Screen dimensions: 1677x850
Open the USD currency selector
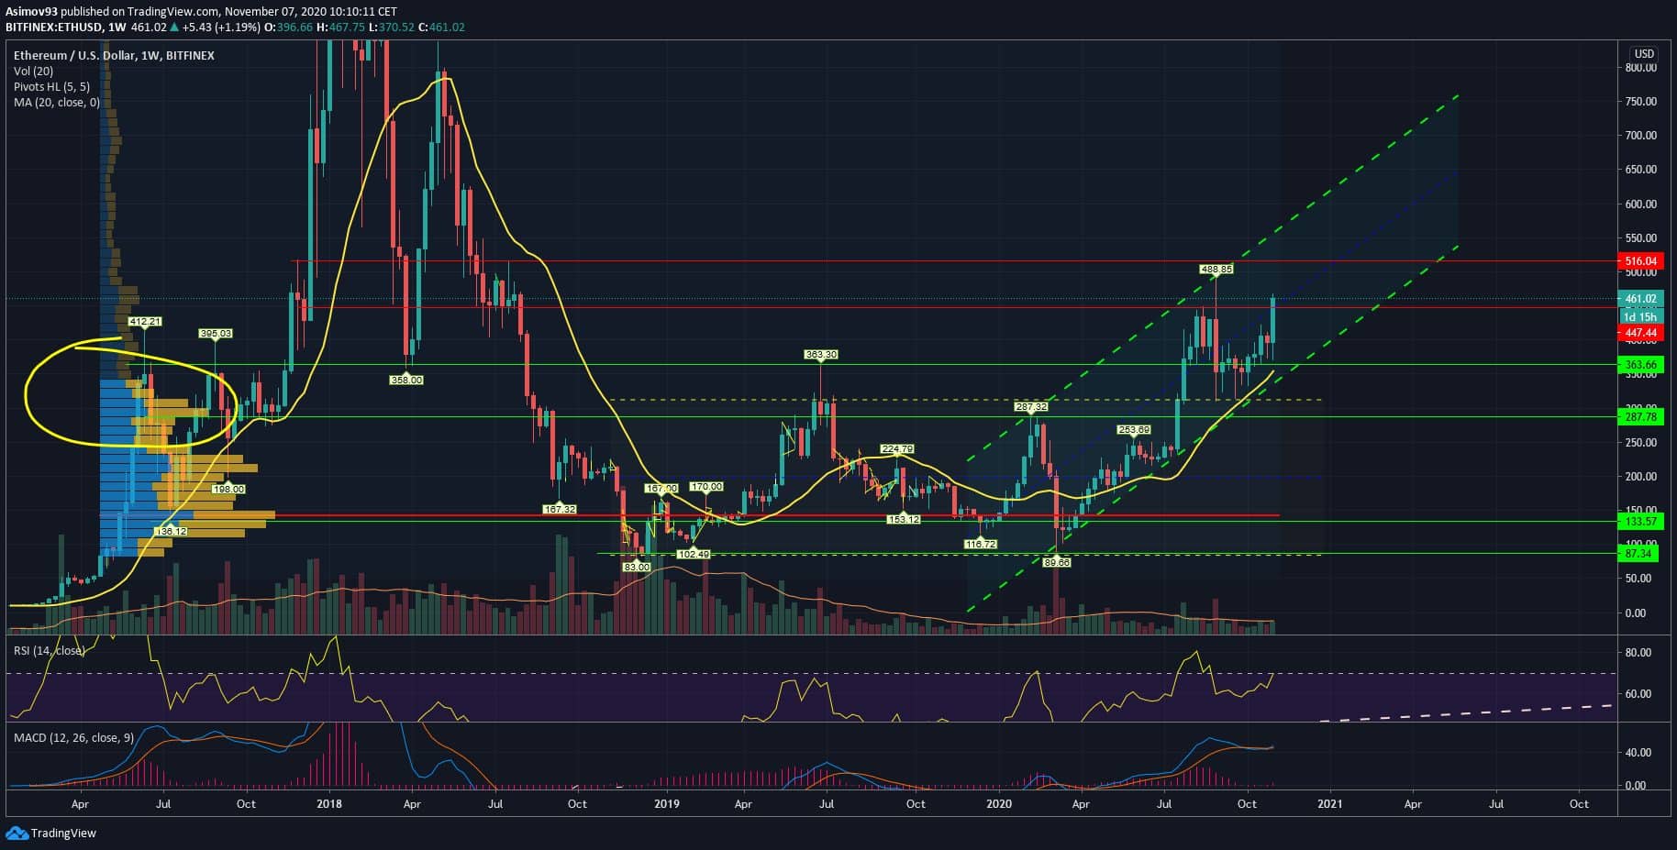(1643, 54)
